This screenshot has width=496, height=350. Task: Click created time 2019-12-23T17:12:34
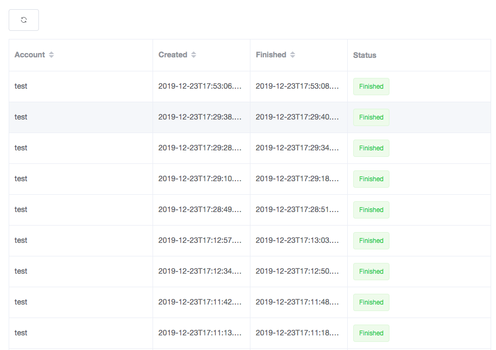pyautogui.click(x=200, y=271)
